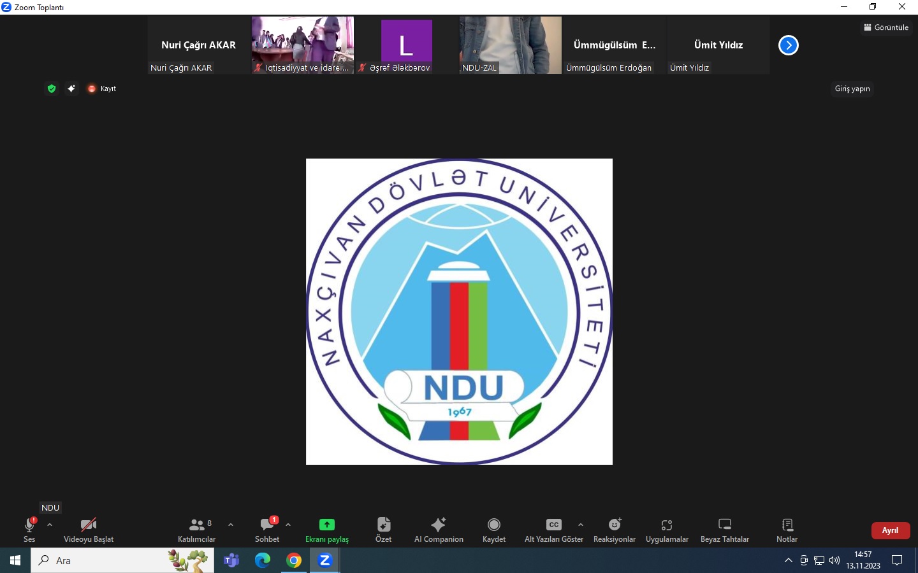Screen dimensions: 918x573
Task: Click the Zoom Toplantı title bar logo
Action: (x=6, y=7)
